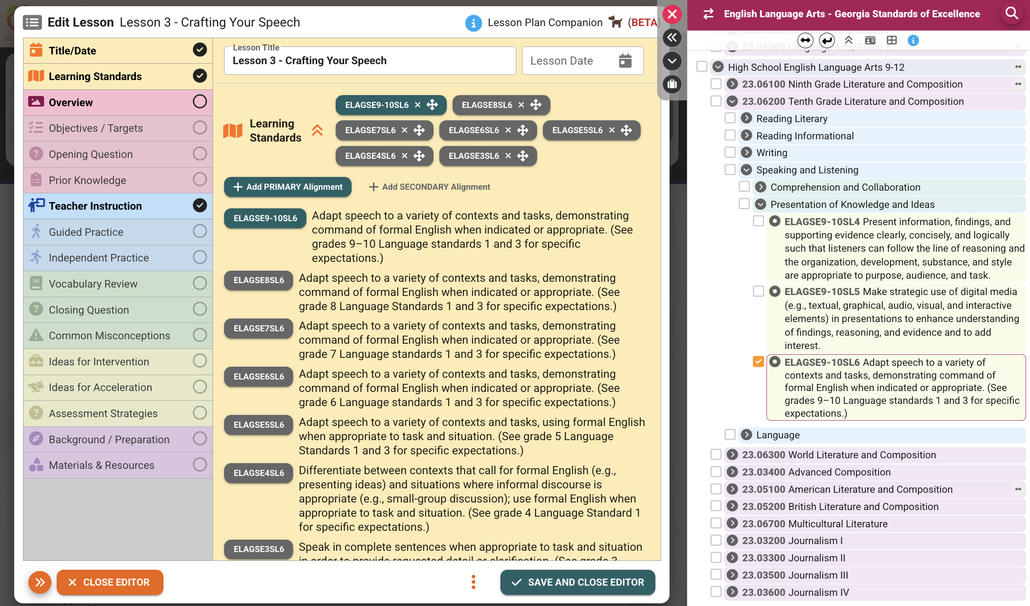Click inside the Lesson Title text field
This screenshot has height=606, width=1030.
click(369, 61)
